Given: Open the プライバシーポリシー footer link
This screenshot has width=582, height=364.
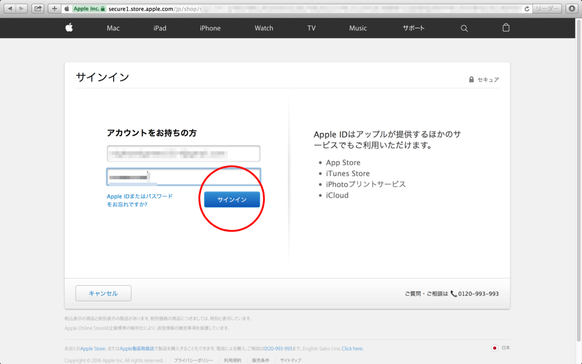Looking at the screenshot, I should (x=193, y=360).
